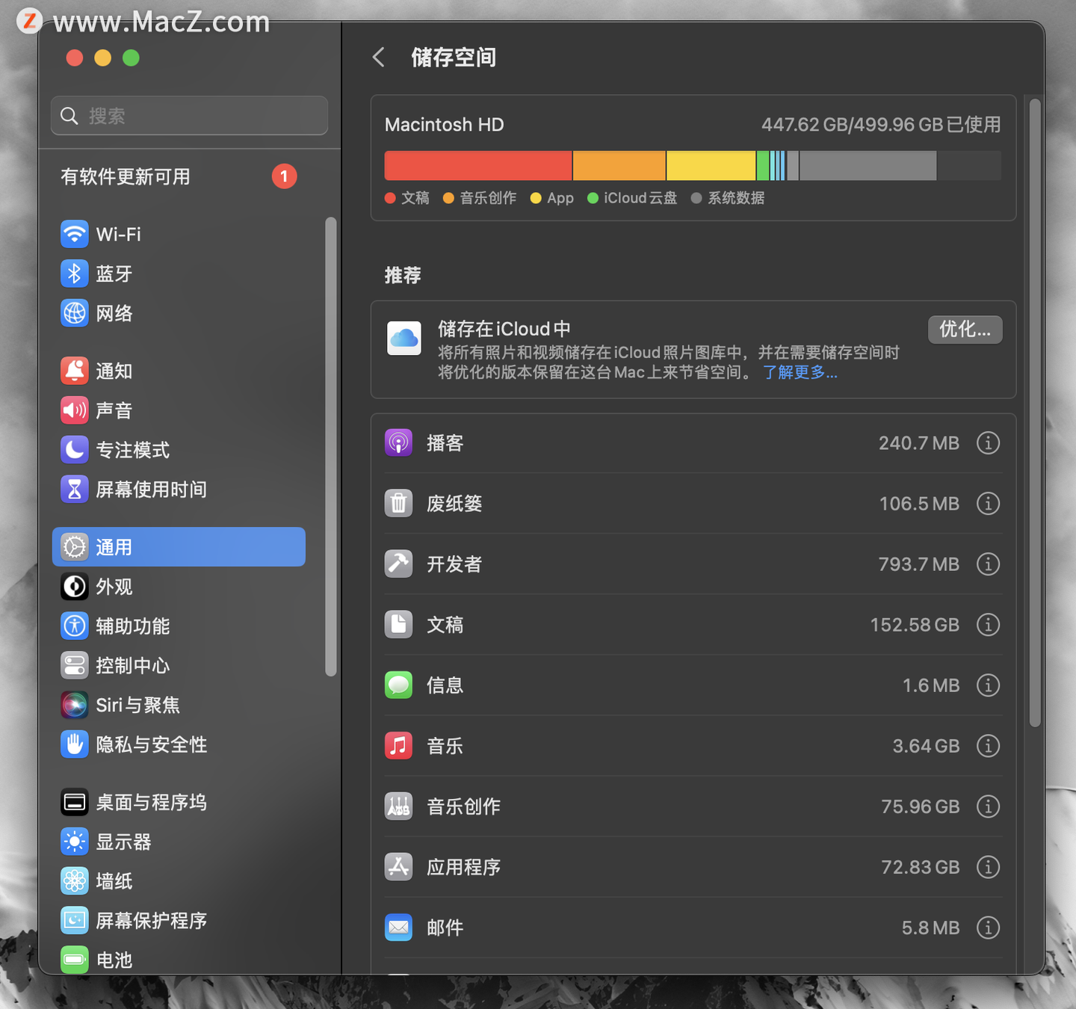This screenshot has height=1009, width=1076.
Task: Click the Macintosh HD disk name
Action: tap(445, 125)
